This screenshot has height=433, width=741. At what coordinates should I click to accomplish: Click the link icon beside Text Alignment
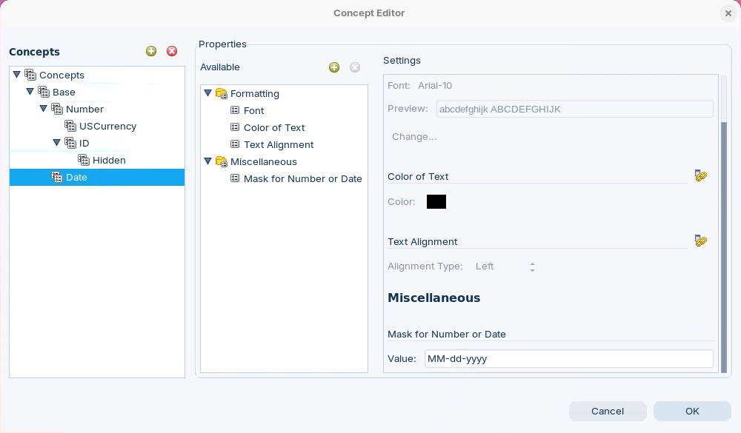coord(701,241)
